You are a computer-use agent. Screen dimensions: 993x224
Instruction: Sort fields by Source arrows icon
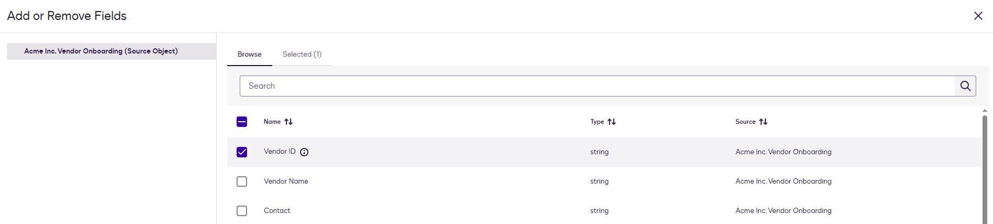(763, 122)
